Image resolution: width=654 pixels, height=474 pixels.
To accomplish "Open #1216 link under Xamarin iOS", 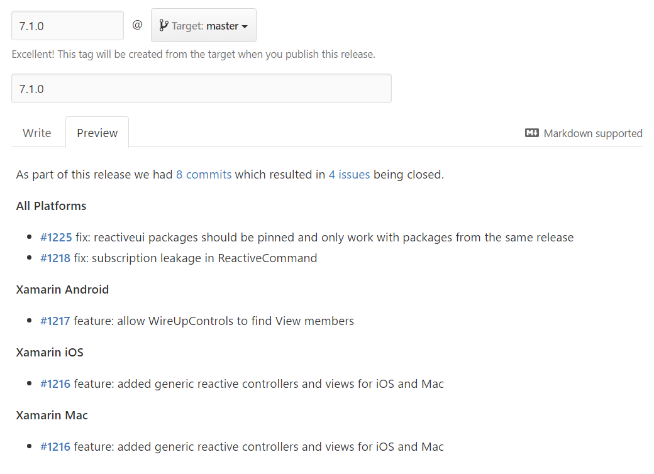I will click(x=55, y=384).
